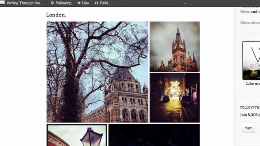Follow the 'News' sidebar link
The width and height of the screenshot is (260, 146).
(245, 12)
